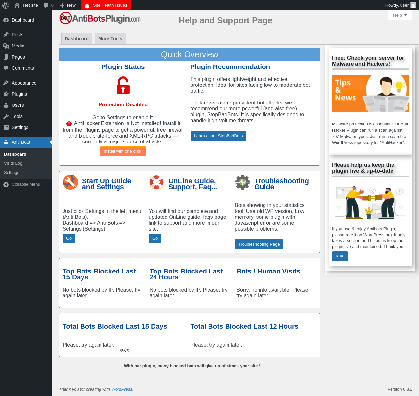Click the Plugin Status heading
This screenshot has height=396, width=419.
pyautogui.click(x=123, y=67)
